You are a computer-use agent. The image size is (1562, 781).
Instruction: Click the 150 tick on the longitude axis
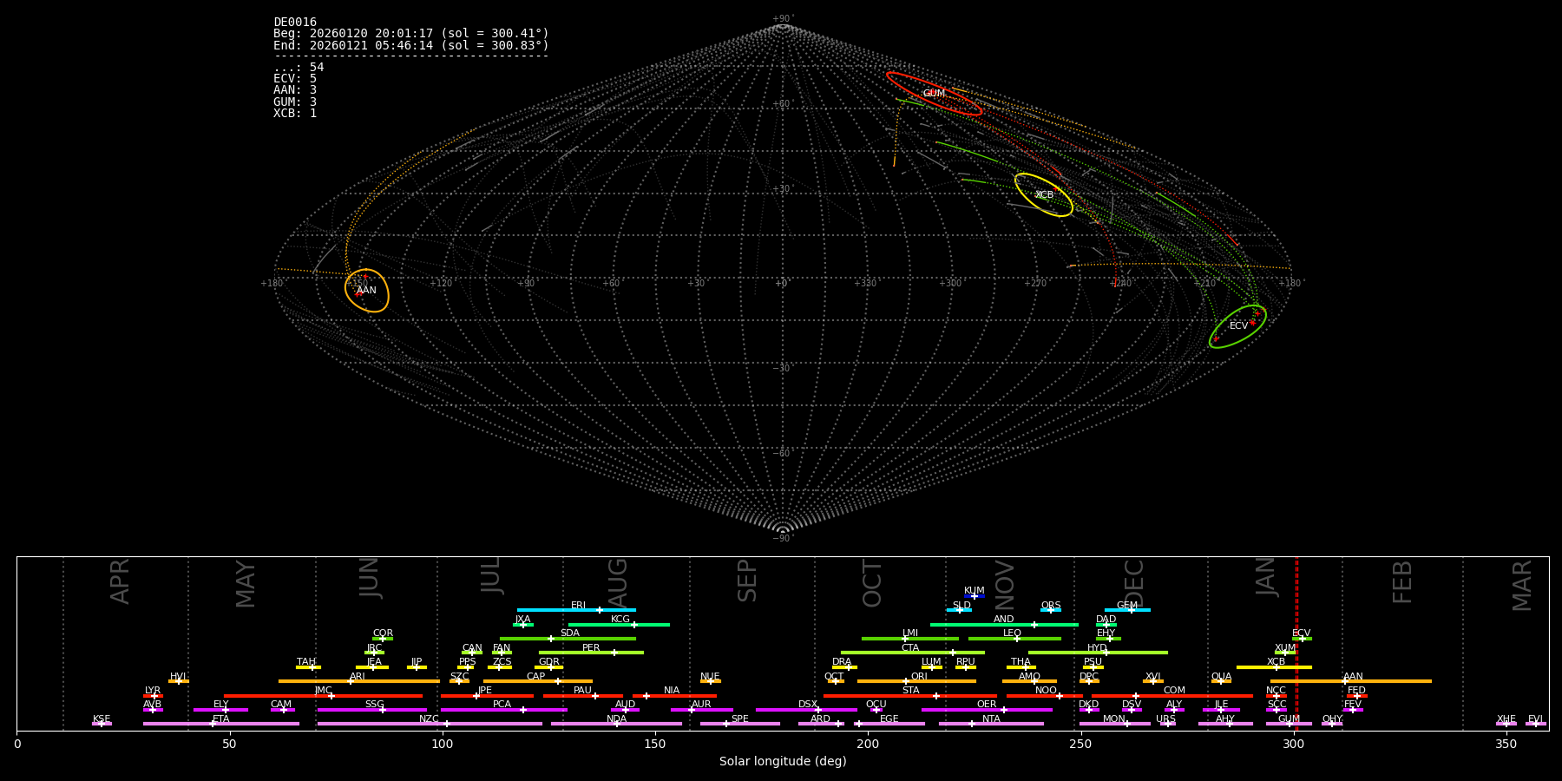[655, 745]
